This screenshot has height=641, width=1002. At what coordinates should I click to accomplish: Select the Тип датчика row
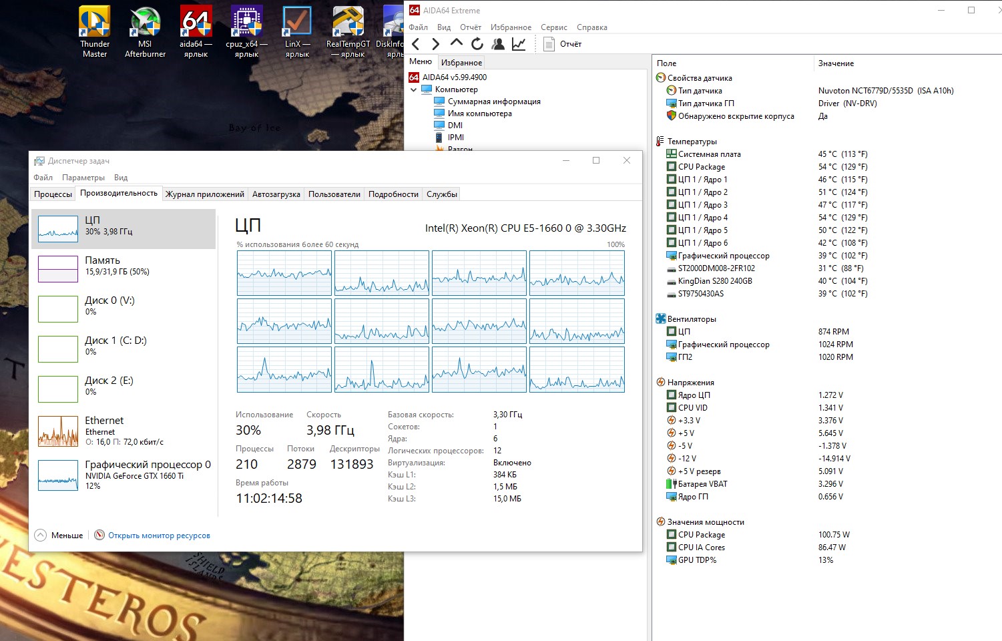[826, 91]
